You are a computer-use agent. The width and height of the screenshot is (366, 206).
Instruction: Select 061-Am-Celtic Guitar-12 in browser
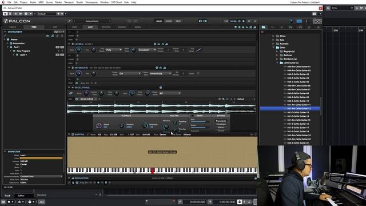(290, 109)
